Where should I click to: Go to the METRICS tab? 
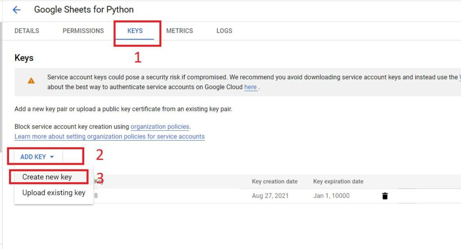click(x=180, y=31)
